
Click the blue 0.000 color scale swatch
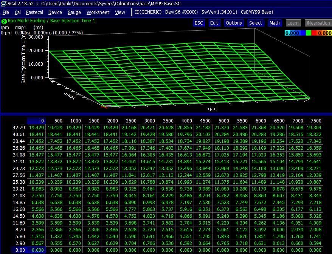(292, 33)
